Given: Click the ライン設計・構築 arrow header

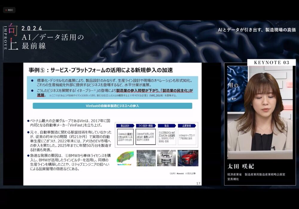Looking at the screenshot, I should point(145,126).
